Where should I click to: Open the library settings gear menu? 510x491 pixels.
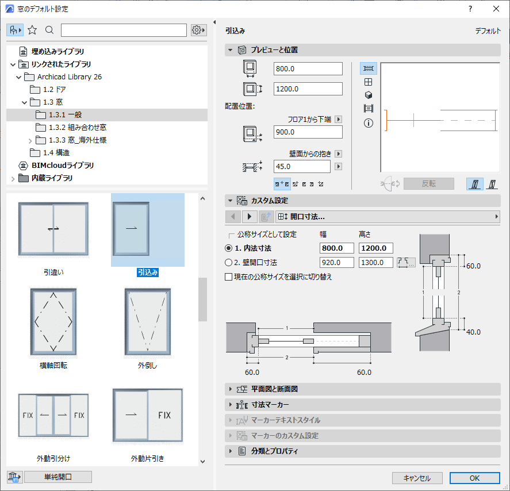point(198,30)
